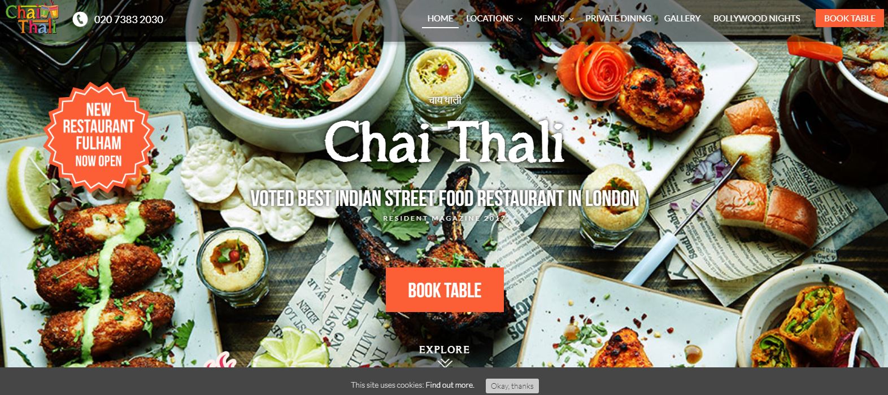
Task: Open the Home menu item
Action: pyautogui.click(x=440, y=18)
